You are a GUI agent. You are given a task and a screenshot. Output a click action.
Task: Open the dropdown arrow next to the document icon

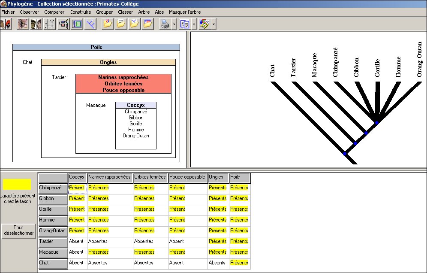(194, 24)
